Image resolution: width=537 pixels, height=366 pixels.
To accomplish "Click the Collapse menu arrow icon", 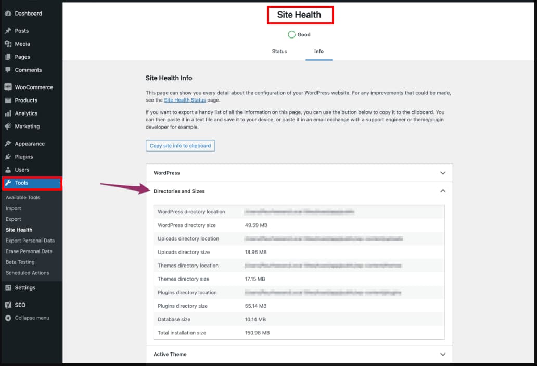I will 8,318.
